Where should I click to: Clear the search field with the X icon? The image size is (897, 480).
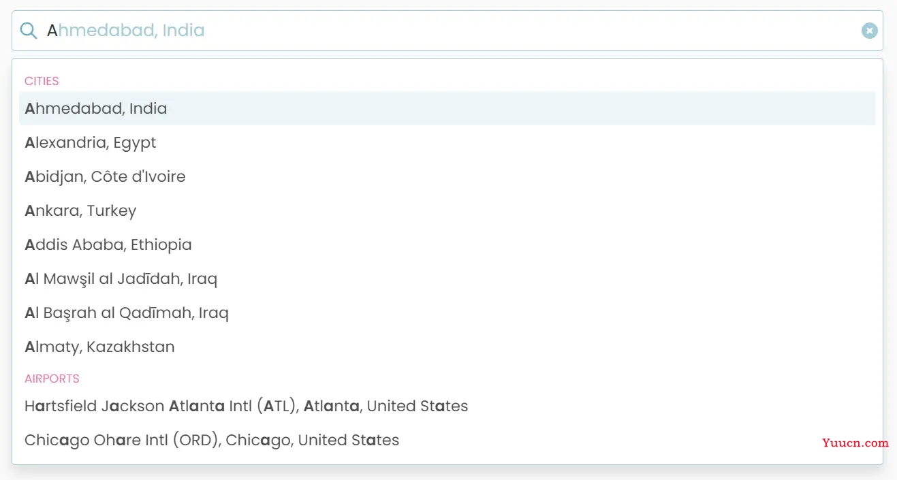pyautogui.click(x=870, y=31)
